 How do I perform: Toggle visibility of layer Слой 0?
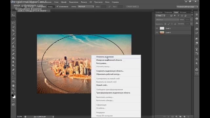157,32
